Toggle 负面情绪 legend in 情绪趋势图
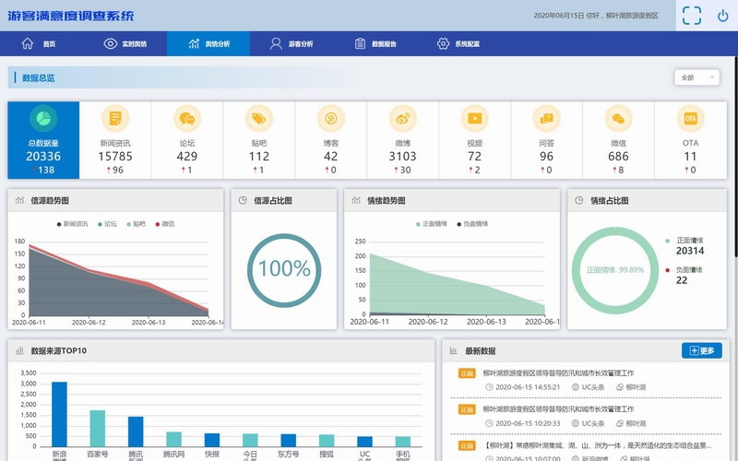 [470, 224]
